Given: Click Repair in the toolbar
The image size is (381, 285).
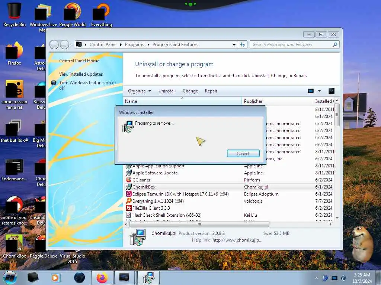Looking at the screenshot, I should coord(211,91).
